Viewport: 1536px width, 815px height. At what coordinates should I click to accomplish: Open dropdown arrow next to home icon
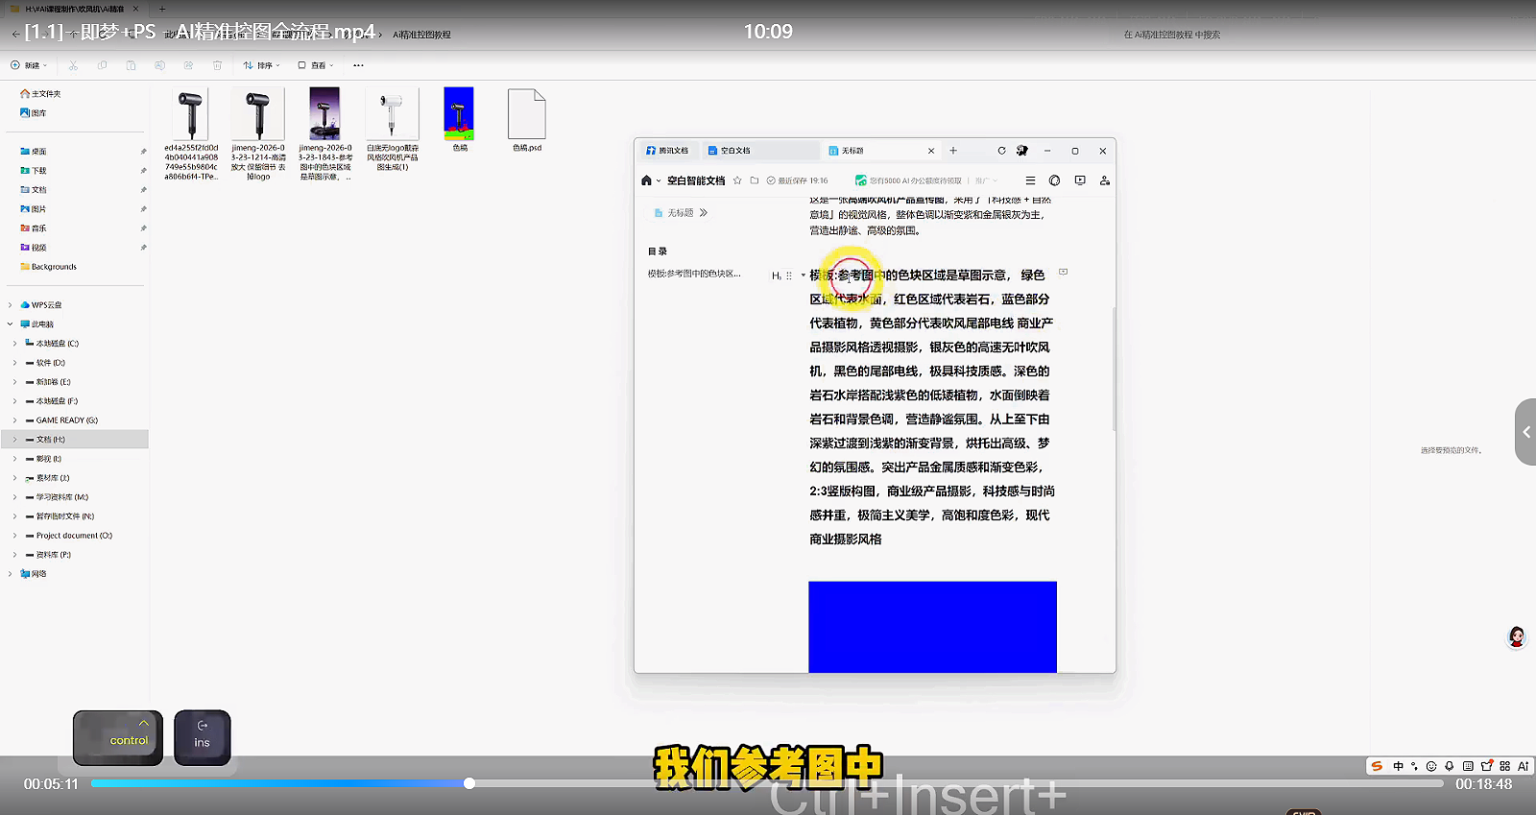point(659,180)
